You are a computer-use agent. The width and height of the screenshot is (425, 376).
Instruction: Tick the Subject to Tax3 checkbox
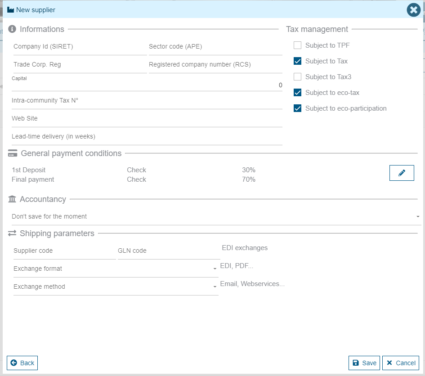click(297, 77)
